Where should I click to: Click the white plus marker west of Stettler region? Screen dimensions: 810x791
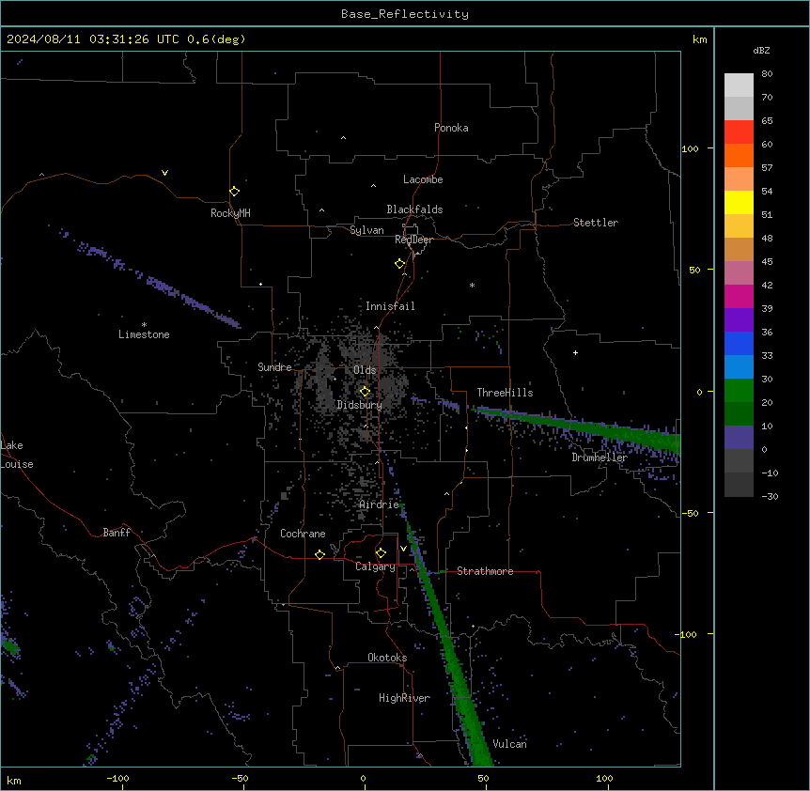pos(575,352)
